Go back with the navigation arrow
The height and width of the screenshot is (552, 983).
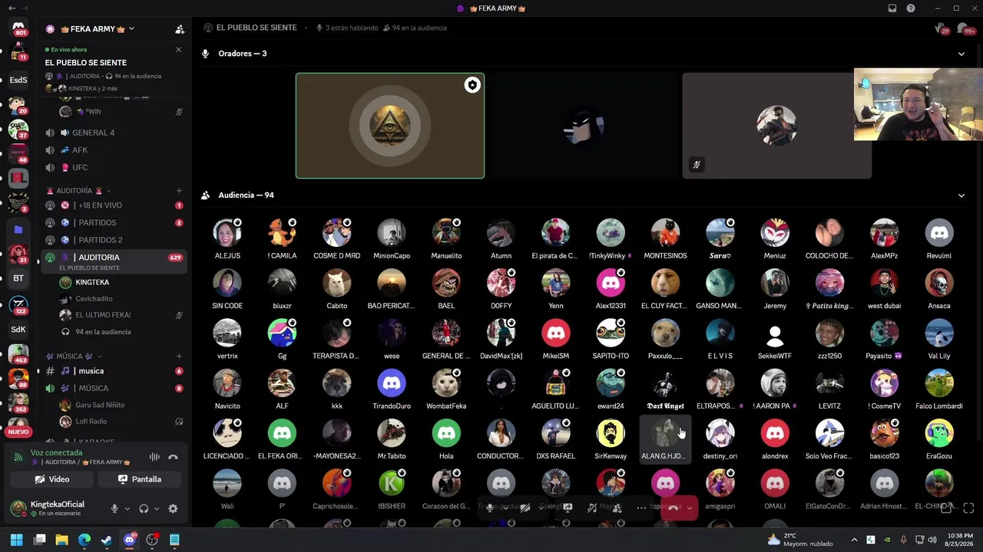12,8
